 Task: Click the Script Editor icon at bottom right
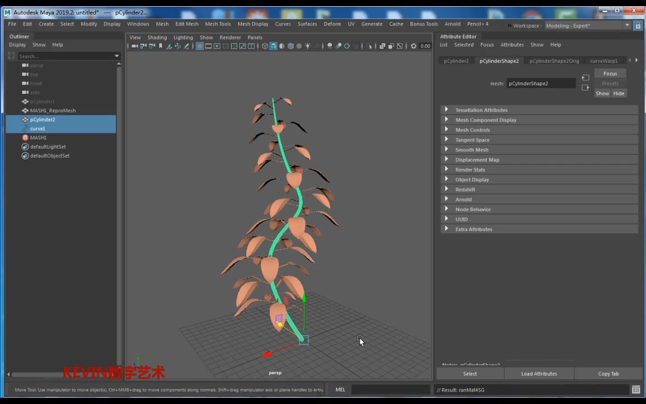[636, 389]
